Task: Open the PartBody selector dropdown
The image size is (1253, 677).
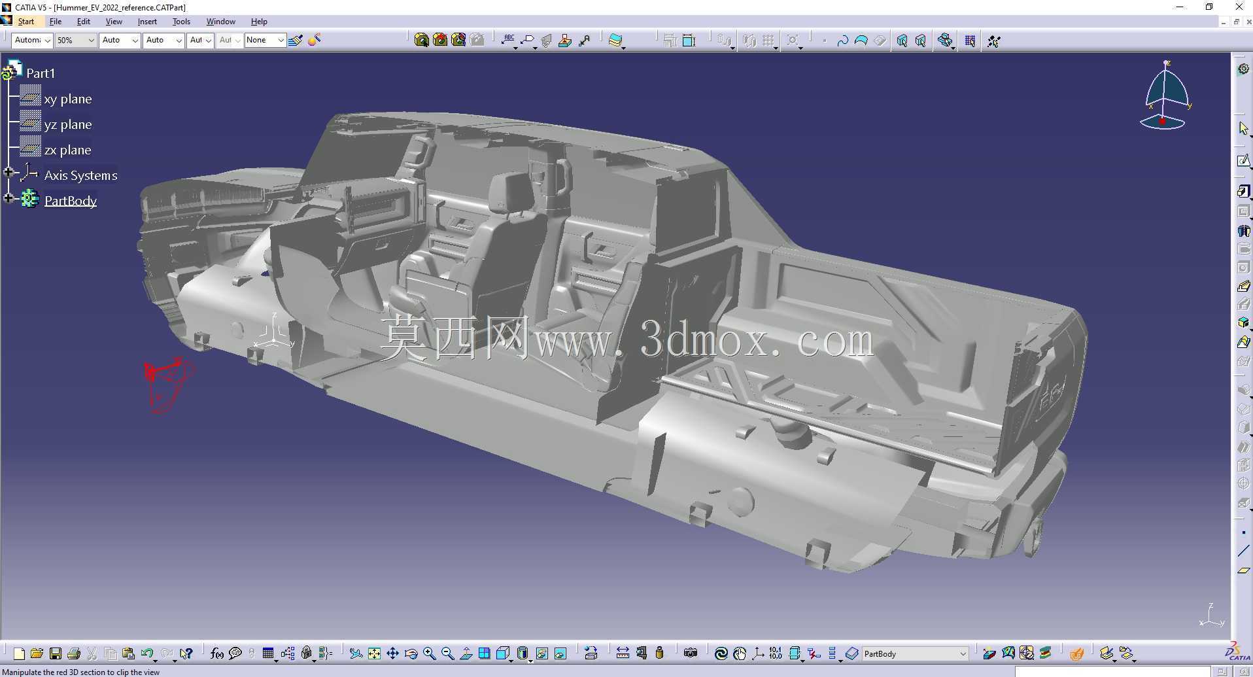Action: pos(915,653)
